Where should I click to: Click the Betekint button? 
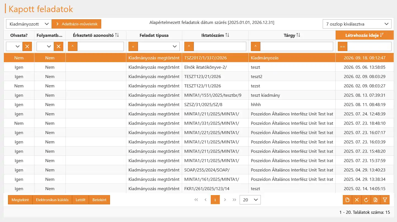tap(99, 200)
